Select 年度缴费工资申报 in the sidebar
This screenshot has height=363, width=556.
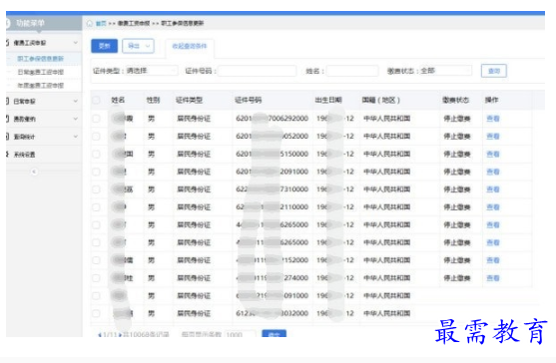[40, 86]
